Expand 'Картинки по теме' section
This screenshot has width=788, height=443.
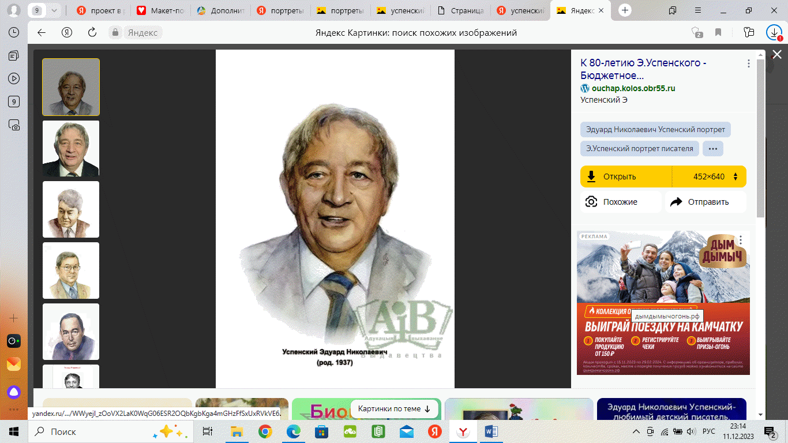[394, 409]
